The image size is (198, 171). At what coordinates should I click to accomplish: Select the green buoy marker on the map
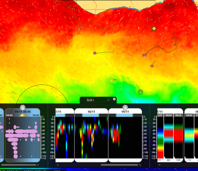141,92
